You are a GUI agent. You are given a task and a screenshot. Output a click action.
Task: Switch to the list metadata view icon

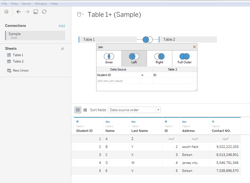point(85,110)
